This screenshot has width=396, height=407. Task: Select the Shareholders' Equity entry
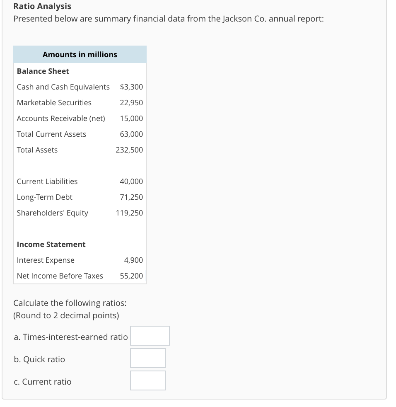52,213
